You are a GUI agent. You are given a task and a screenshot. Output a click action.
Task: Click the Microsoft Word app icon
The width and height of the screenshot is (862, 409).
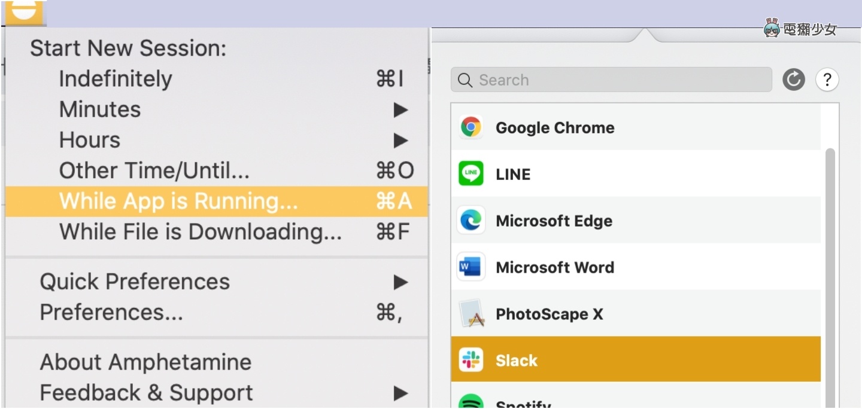click(471, 267)
